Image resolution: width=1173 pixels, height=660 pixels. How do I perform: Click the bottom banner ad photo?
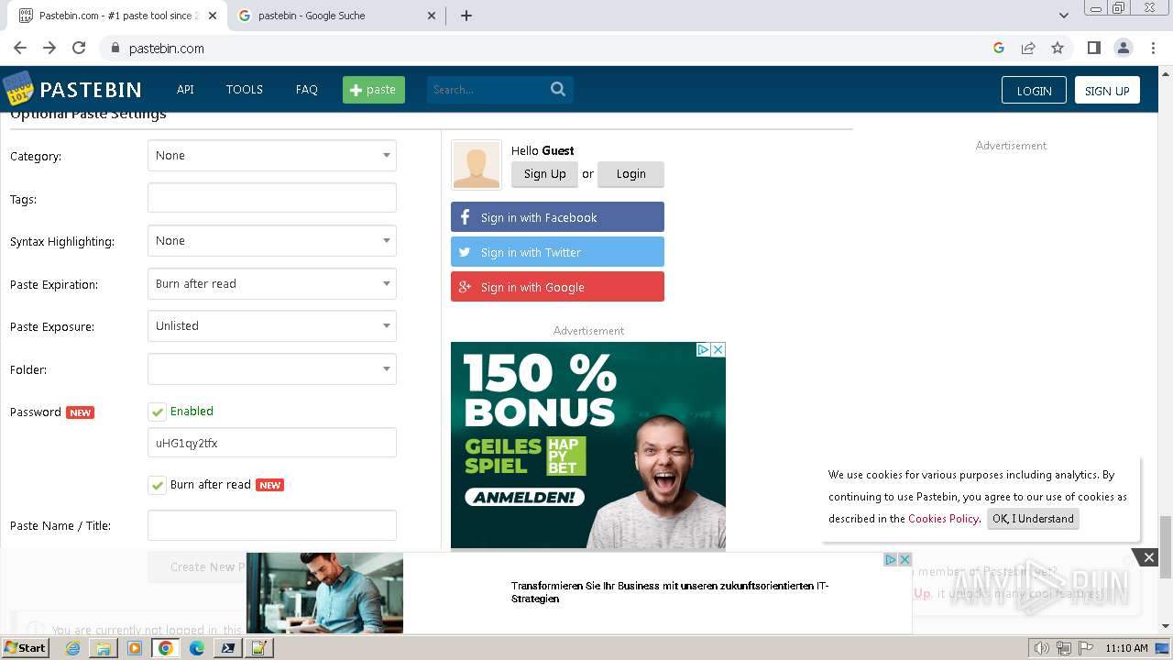324,592
